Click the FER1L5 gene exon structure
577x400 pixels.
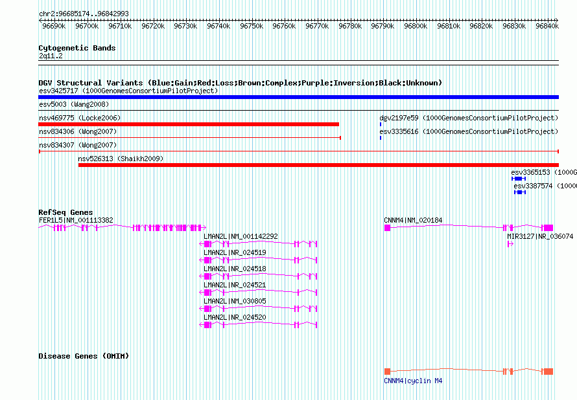(122, 228)
